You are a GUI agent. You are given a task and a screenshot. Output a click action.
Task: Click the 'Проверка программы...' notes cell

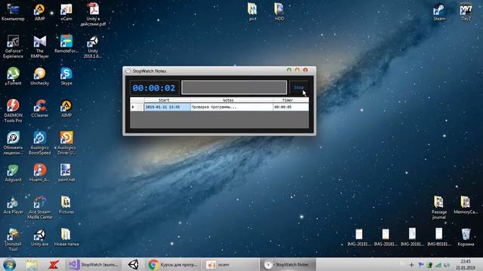[232, 107]
